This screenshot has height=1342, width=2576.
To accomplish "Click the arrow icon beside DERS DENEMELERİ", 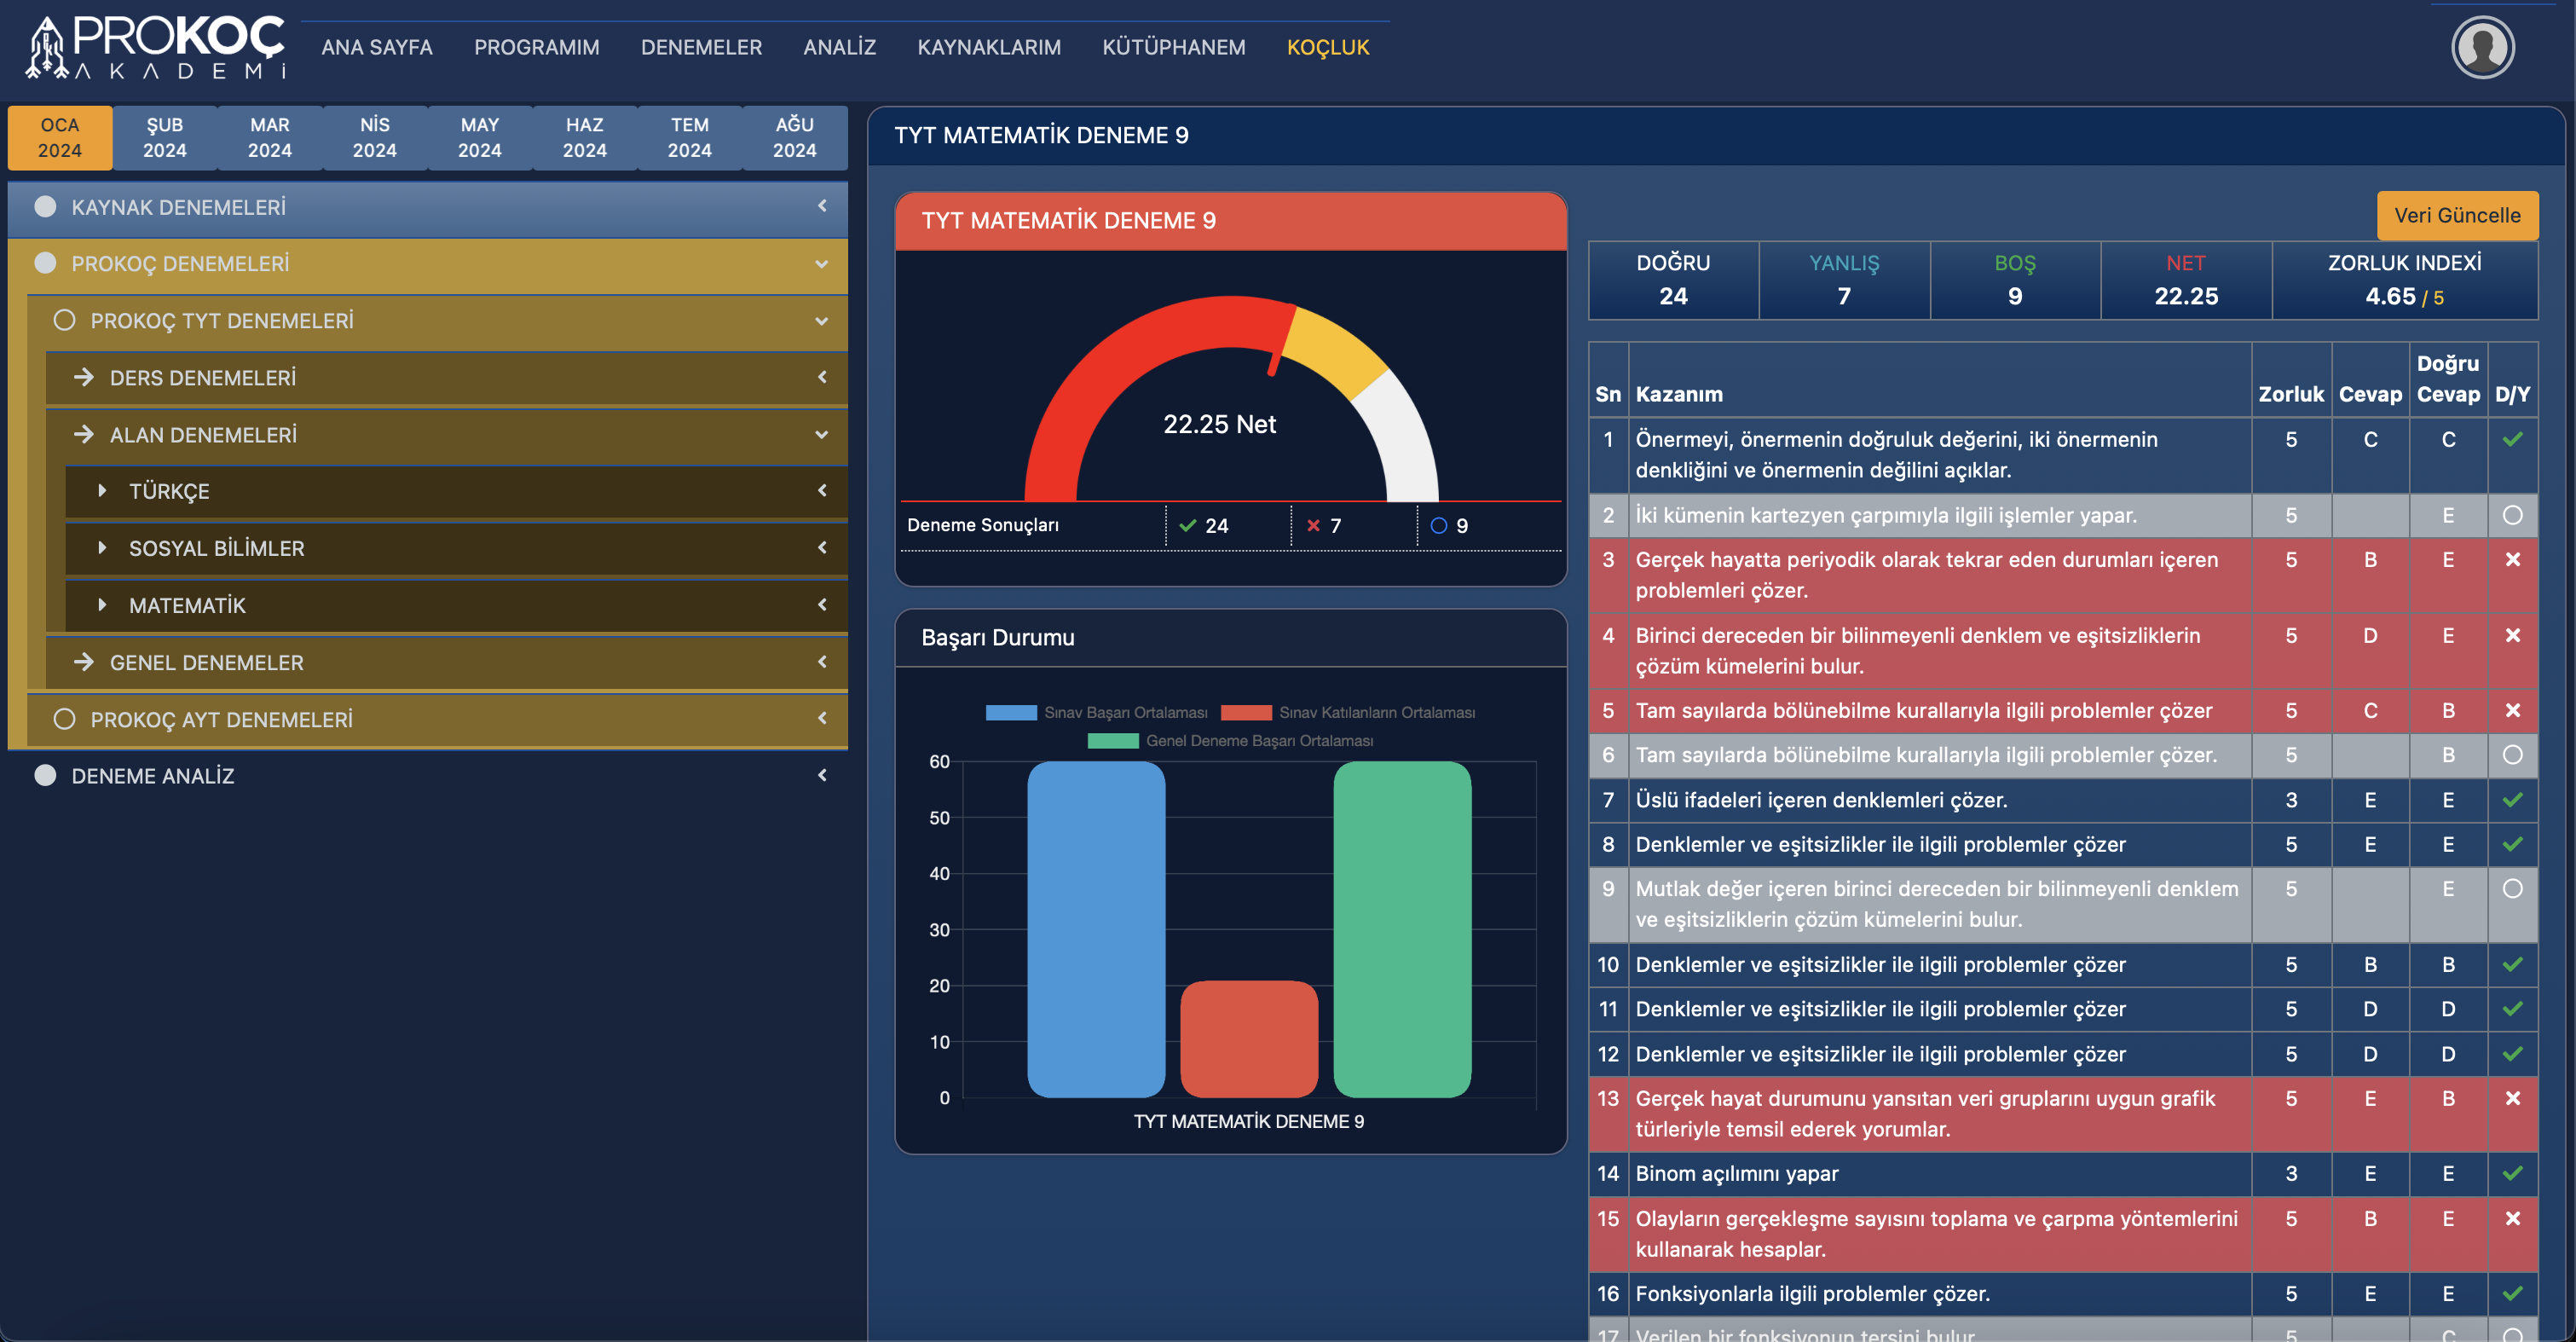I will (x=84, y=377).
